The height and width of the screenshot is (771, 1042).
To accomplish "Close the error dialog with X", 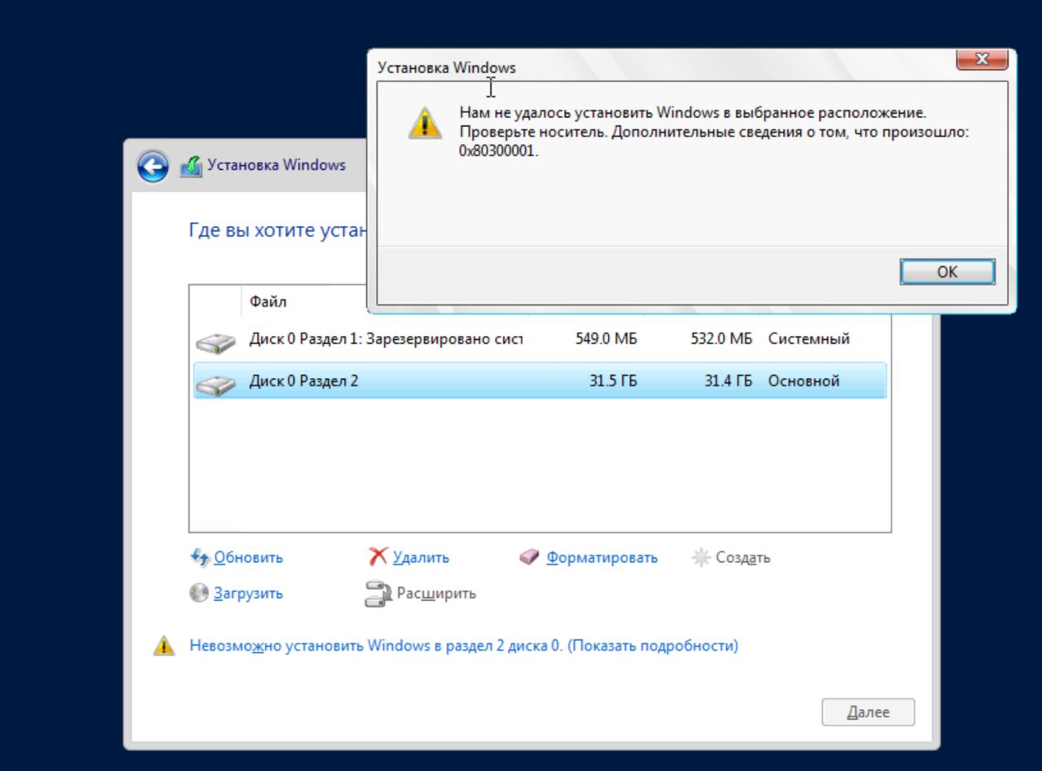I will [982, 59].
